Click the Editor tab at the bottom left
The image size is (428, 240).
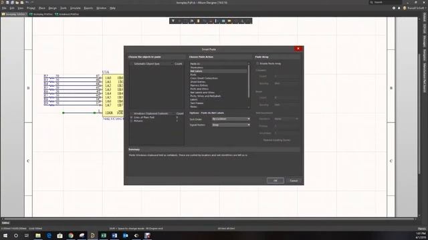[5, 223]
